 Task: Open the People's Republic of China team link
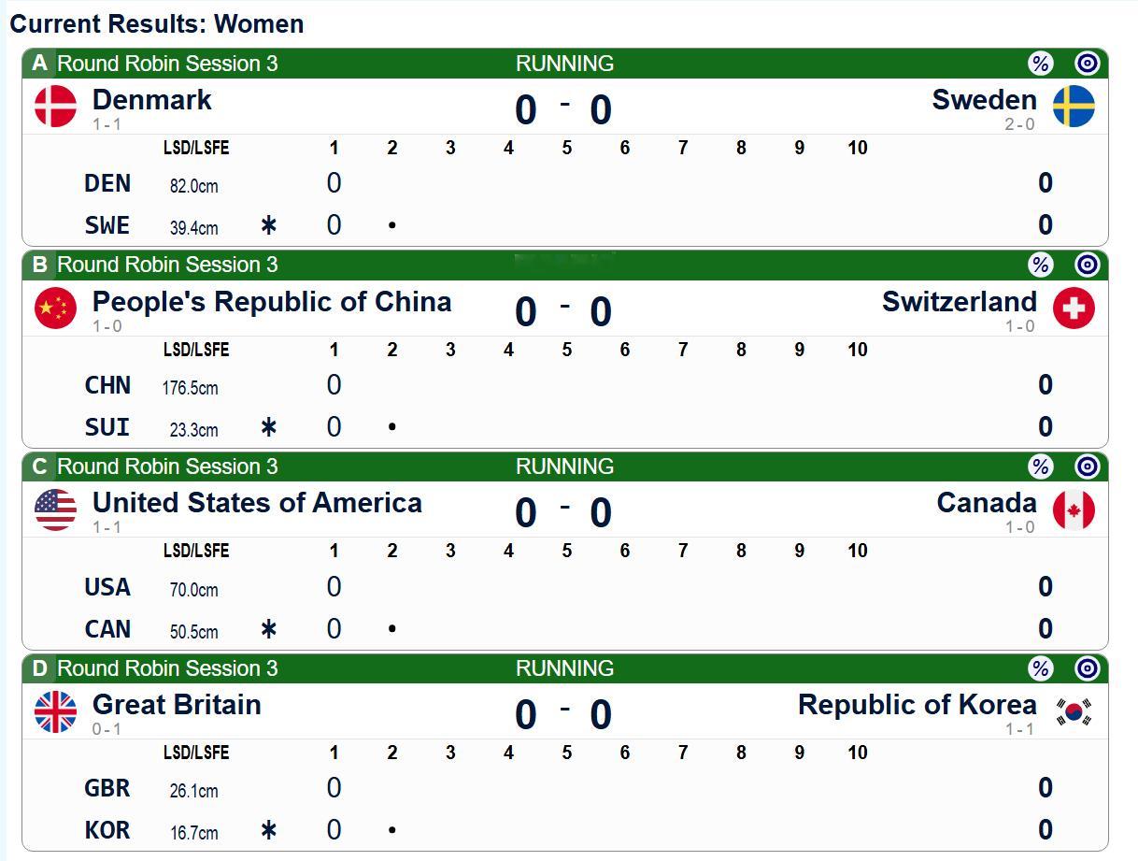coord(271,302)
